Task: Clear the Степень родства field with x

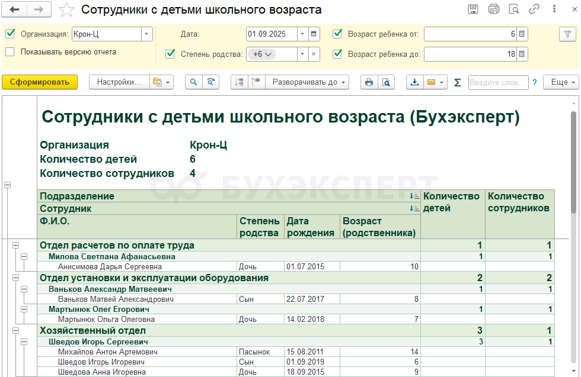Action: (314, 54)
